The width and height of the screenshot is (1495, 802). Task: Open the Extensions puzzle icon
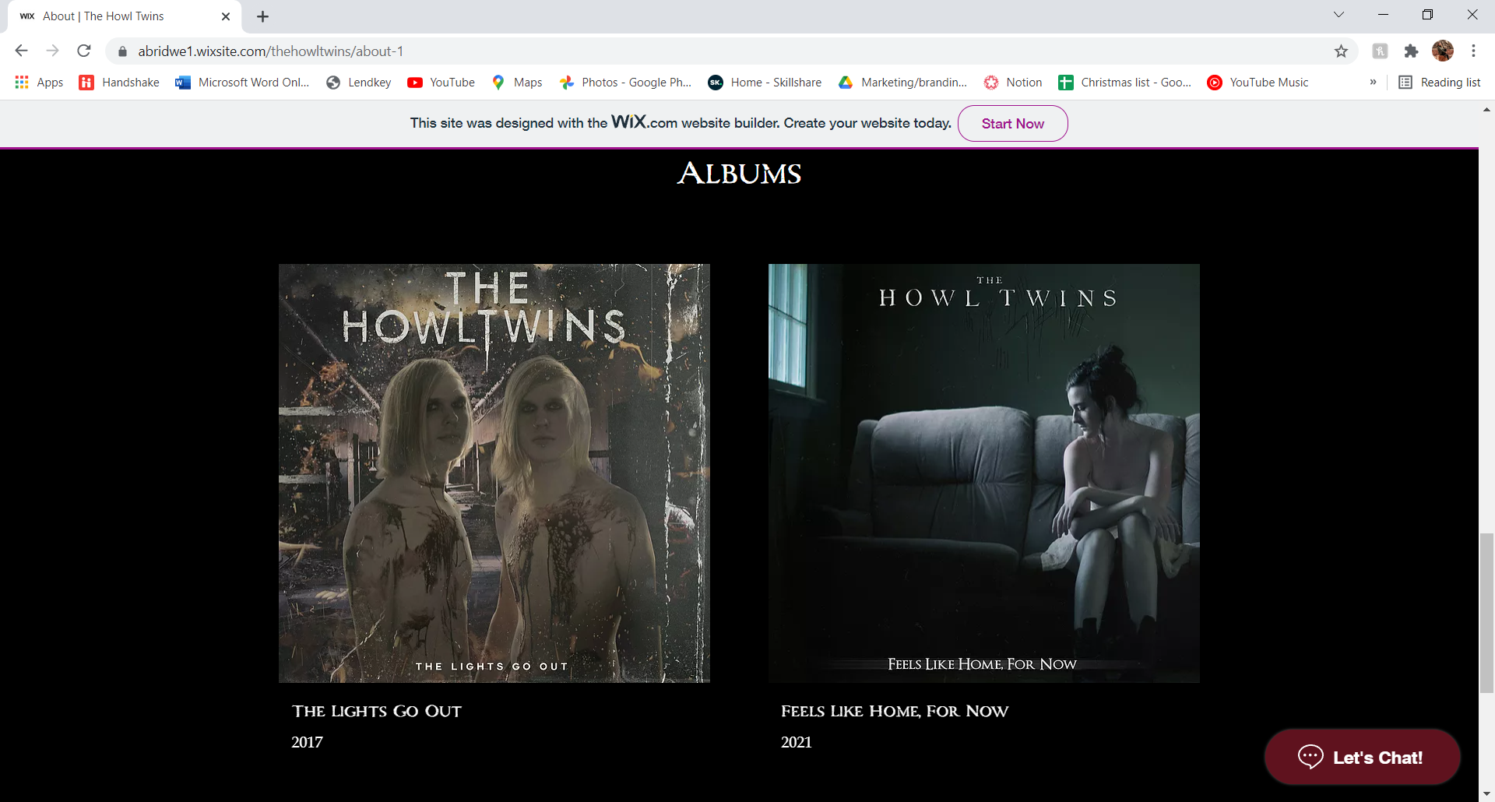[x=1411, y=51]
